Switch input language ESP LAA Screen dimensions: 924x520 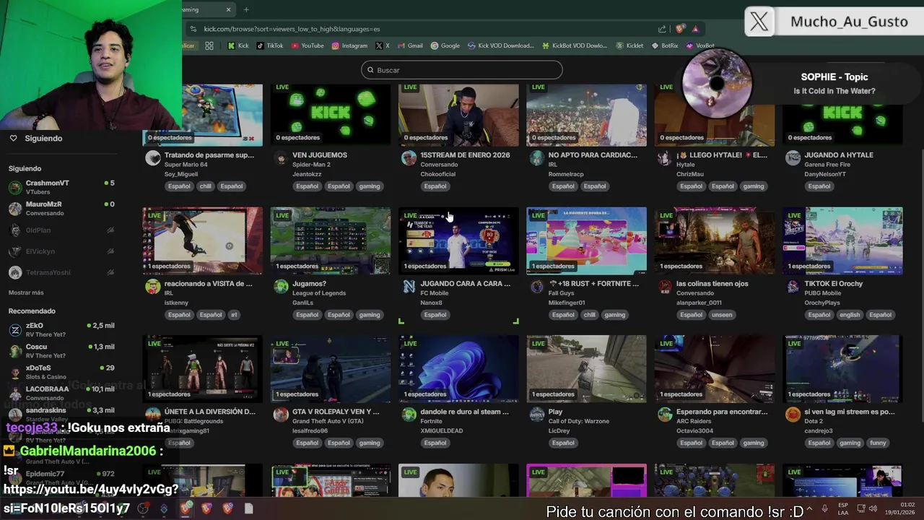point(843,508)
